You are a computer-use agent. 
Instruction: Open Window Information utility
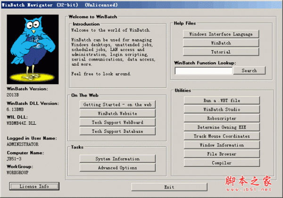coord(222,145)
